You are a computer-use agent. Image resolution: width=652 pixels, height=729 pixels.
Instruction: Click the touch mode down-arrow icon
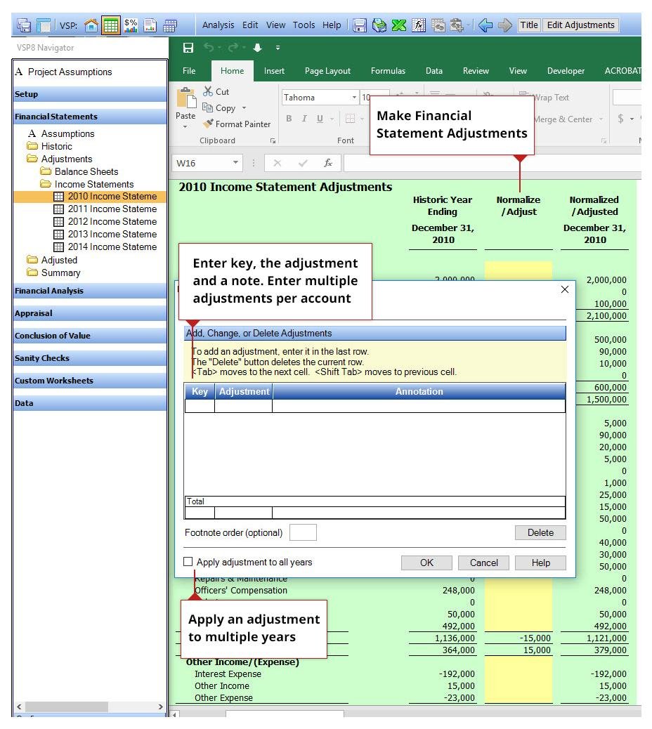[258, 48]
